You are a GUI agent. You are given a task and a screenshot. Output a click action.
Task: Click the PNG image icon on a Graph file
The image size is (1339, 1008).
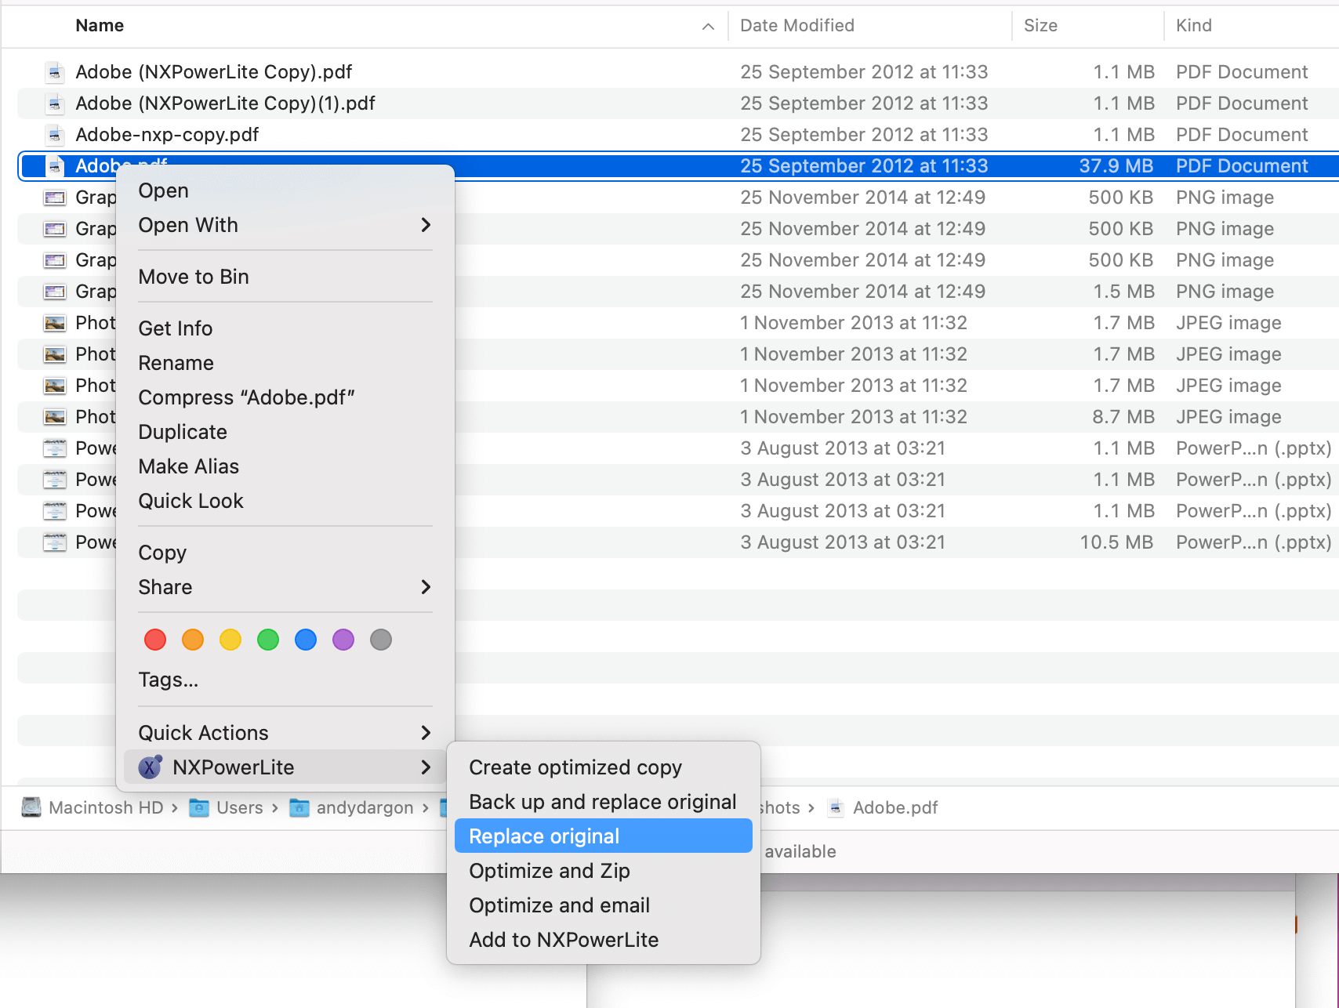pos(55,197)
